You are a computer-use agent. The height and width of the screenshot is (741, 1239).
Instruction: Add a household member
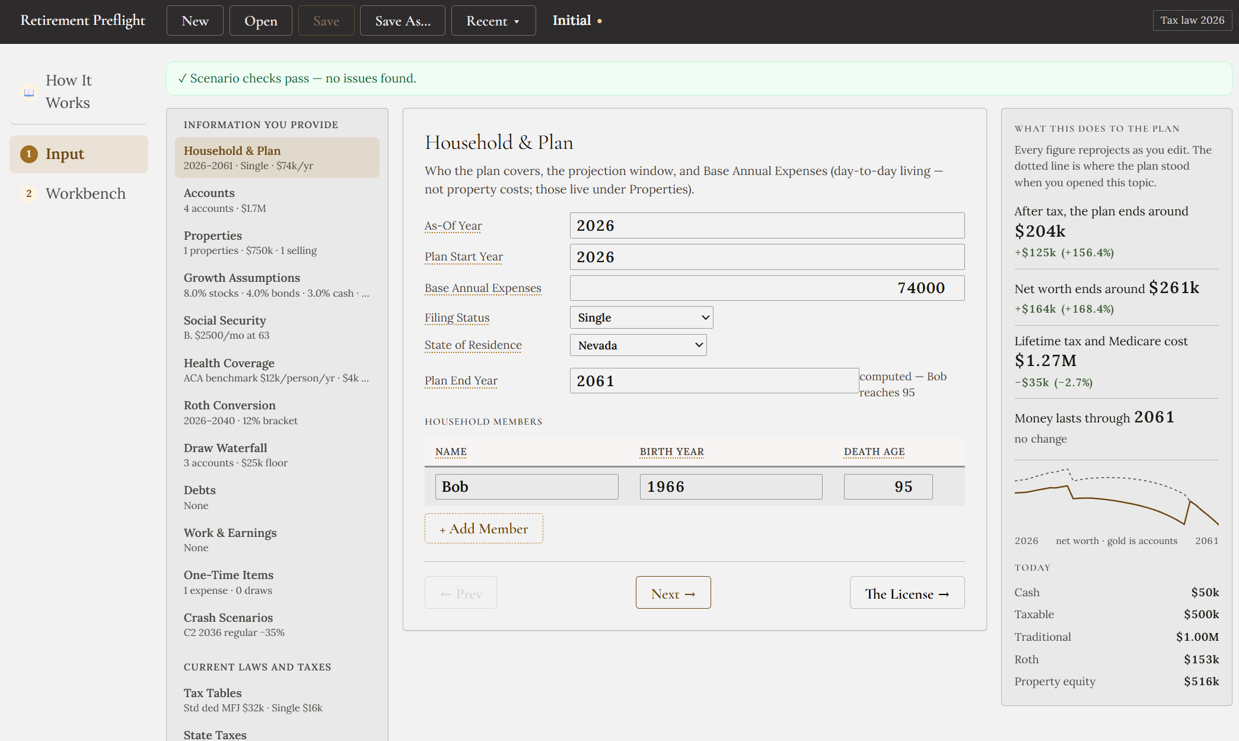pos(483,529)
